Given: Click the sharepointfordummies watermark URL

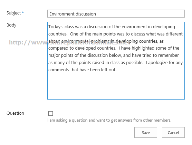Looking at the screenshot, I should (69, 42).
